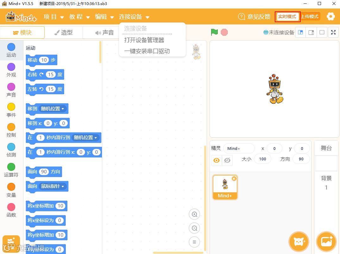Click the stage backdrop thumbnail
Viewport: 340px width, 254px height.
[326, 163]
